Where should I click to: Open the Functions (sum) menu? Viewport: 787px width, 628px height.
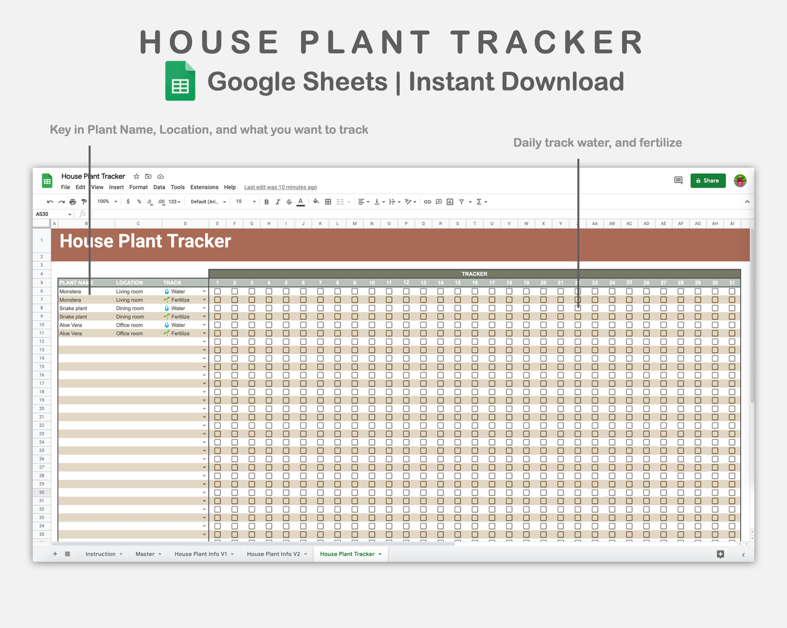[x=479, y=201]
